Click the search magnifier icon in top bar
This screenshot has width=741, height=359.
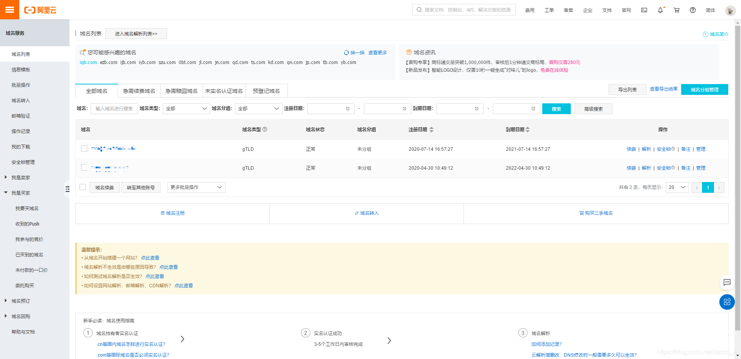coord(419,10)
